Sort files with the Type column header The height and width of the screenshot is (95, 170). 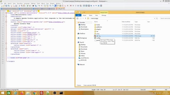click(x=136, y=22)
